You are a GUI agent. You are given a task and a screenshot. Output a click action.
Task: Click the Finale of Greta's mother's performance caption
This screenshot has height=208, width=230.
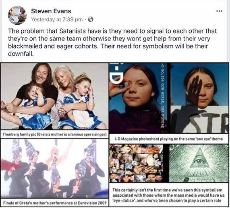click(x=54, y=203)
